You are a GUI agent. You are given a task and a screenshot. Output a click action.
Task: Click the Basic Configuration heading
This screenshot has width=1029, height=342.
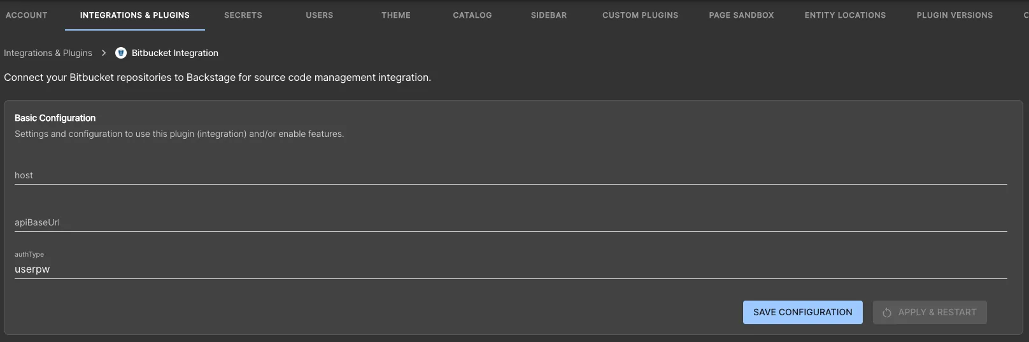55,118
